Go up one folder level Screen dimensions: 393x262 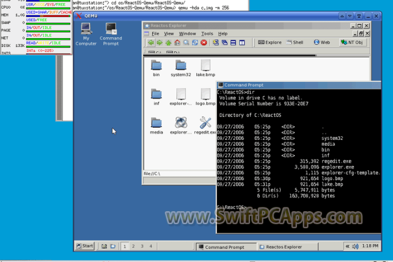169,43
